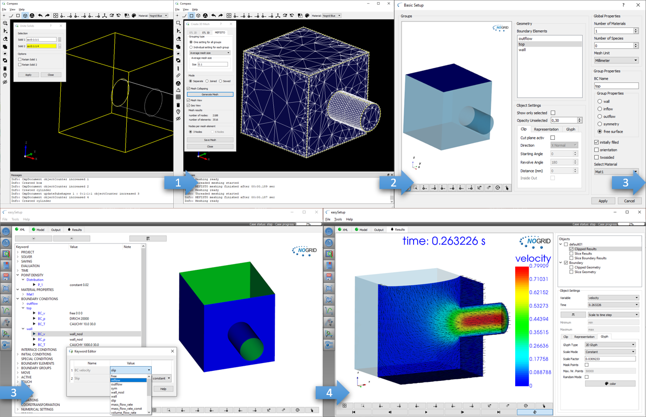The image size is (646, 417).
Task: Click Cancel in the Basic Setup dialog
Action: click(x=629, y=201)
